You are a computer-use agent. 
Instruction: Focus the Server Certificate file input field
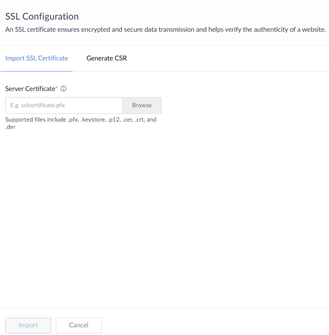[64, 105]
